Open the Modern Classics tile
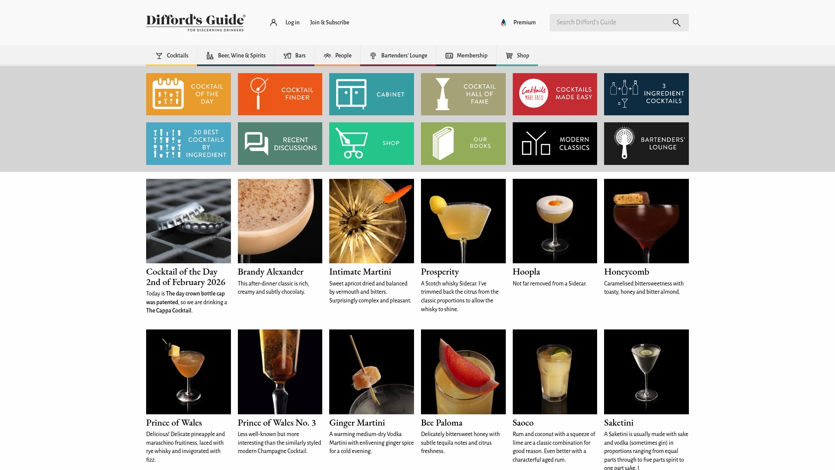Viewport: 835px width, 470px height. tap(554, 143)
